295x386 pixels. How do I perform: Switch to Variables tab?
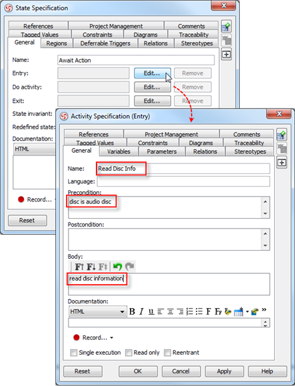pos(119,151)
